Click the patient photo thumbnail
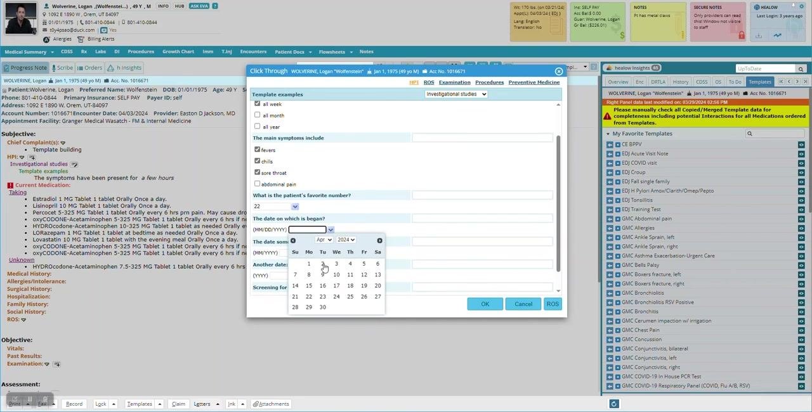Viewport: 812px width, 412px height. (x=20, y=18)
